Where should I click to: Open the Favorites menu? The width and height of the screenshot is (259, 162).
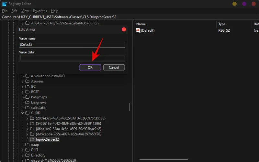[x=40, y=11]
